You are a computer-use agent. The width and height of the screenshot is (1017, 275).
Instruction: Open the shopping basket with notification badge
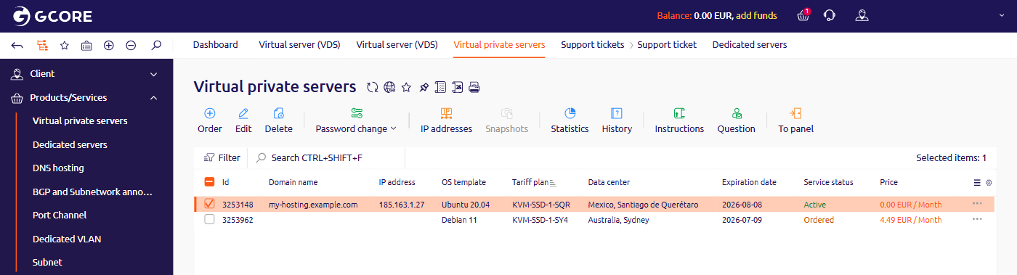click(x=803, y=15)
